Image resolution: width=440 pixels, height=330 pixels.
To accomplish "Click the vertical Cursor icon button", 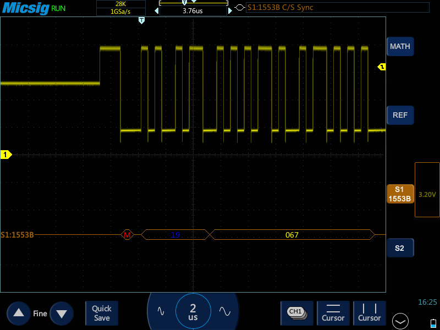I will point(369,312).
